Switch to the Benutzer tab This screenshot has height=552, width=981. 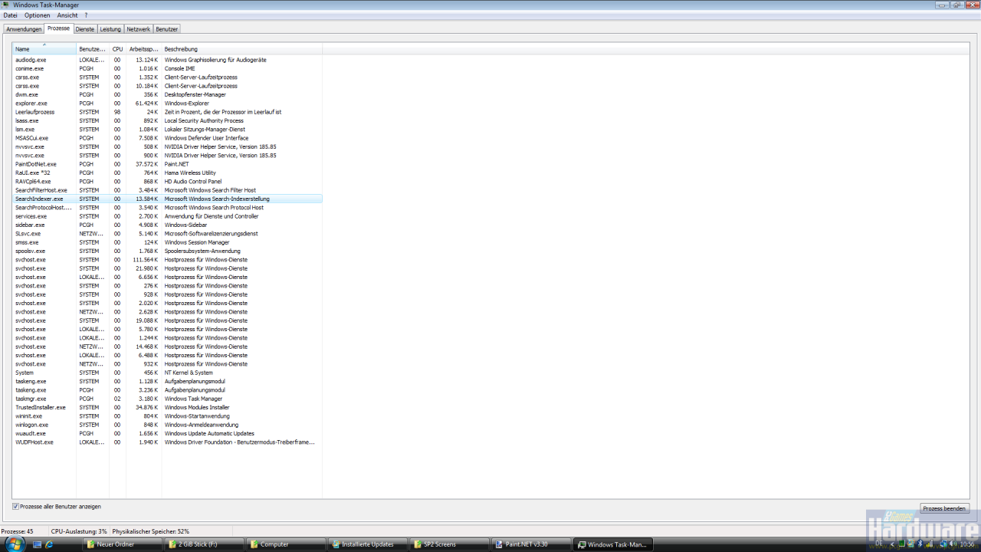(x=167, y=29)
